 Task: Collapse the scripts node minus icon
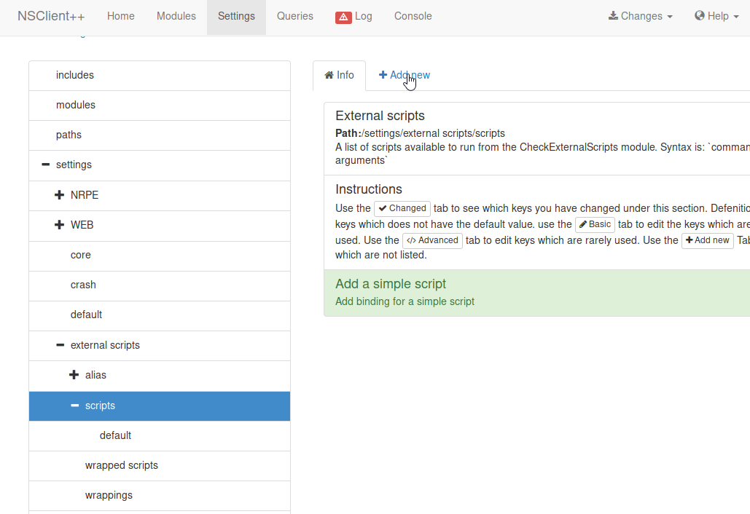74,406
